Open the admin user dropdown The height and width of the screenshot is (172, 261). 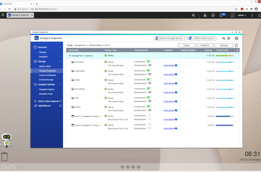[x=242, y=15]
